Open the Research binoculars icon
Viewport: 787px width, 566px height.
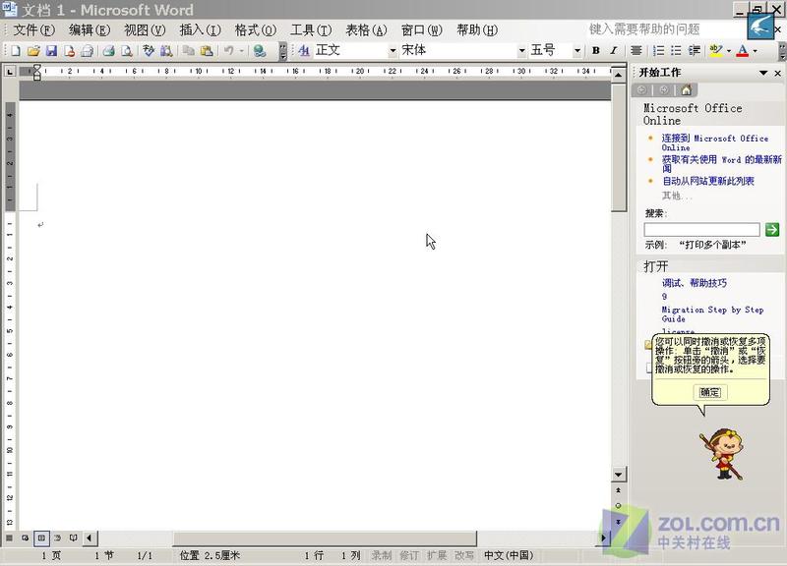pyautogui.click(x=166, y=51)
